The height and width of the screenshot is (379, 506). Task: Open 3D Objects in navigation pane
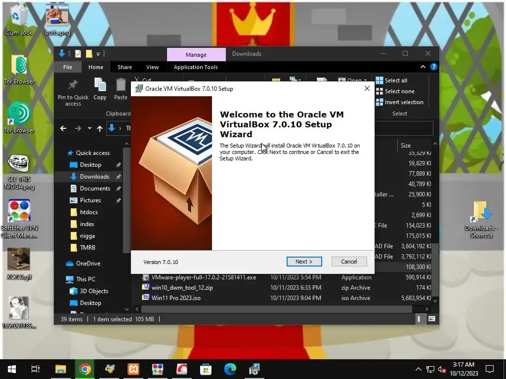click(93, 291)
